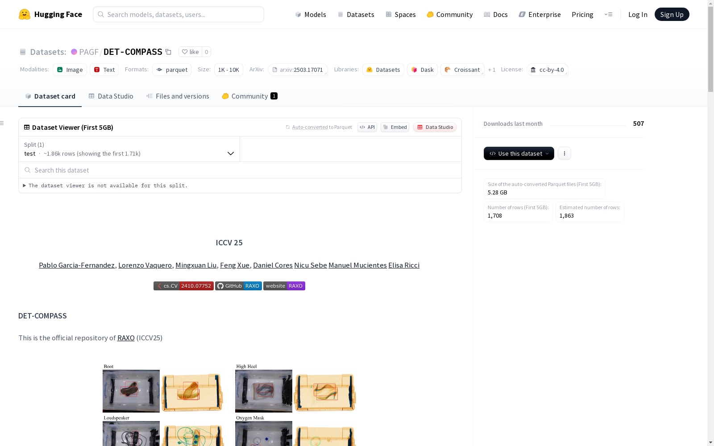714x446 pixels.
Task: Focus the Search models, datasets, users field
Action: coord(178,14)
